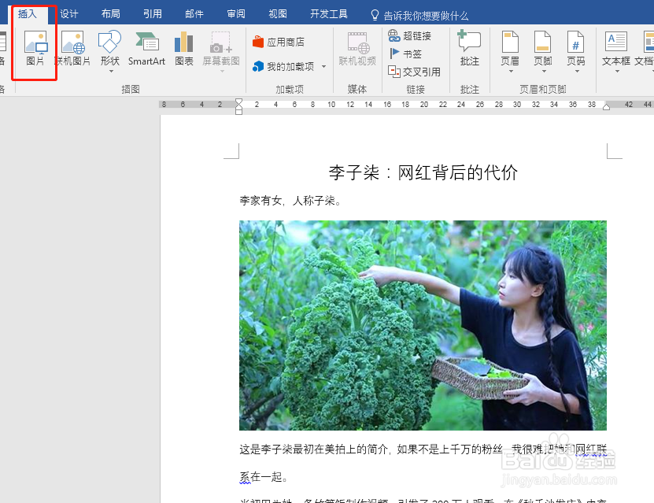
Task: Click the 我的加载项 icon
Action: tap(258, 66)
